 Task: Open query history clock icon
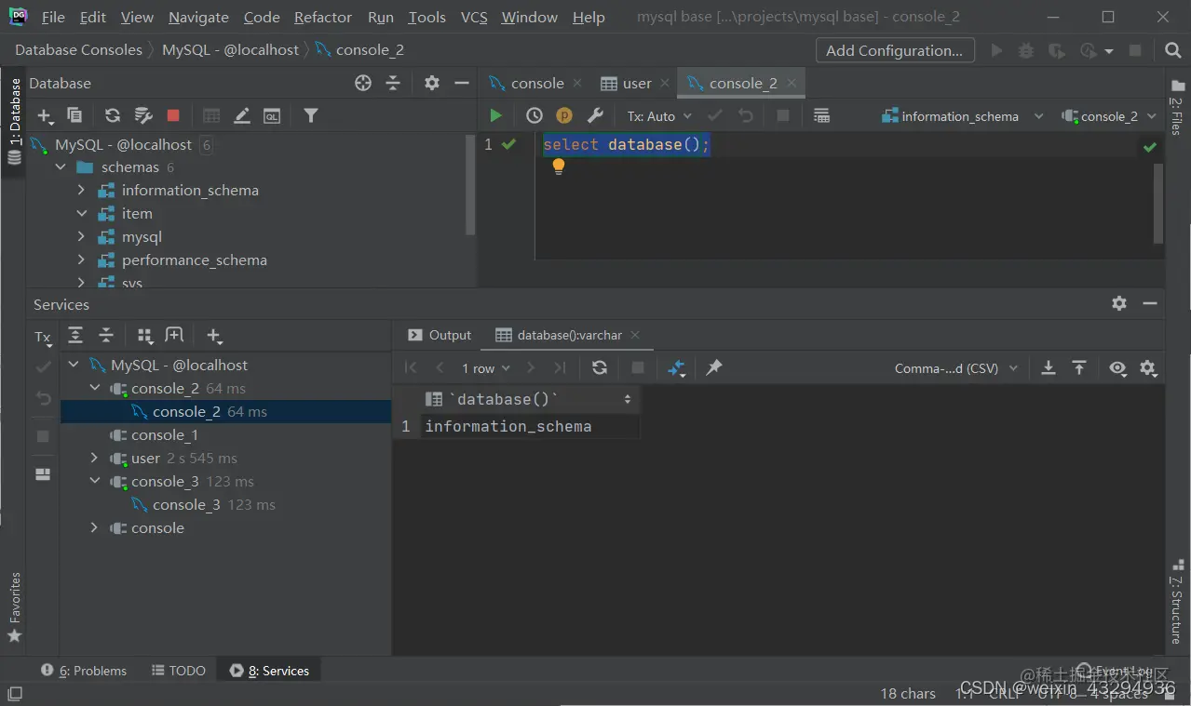pos(534,115)
